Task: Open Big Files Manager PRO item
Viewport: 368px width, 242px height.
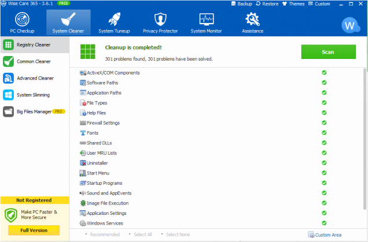Action: [35, 111]
